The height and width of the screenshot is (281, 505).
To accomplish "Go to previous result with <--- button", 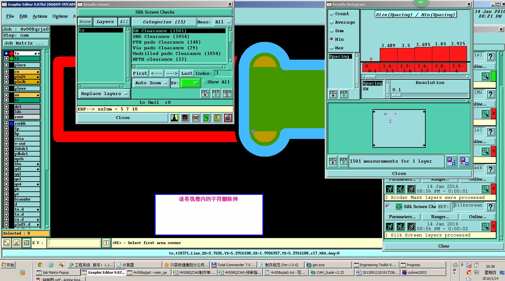I will pos(157,73).
